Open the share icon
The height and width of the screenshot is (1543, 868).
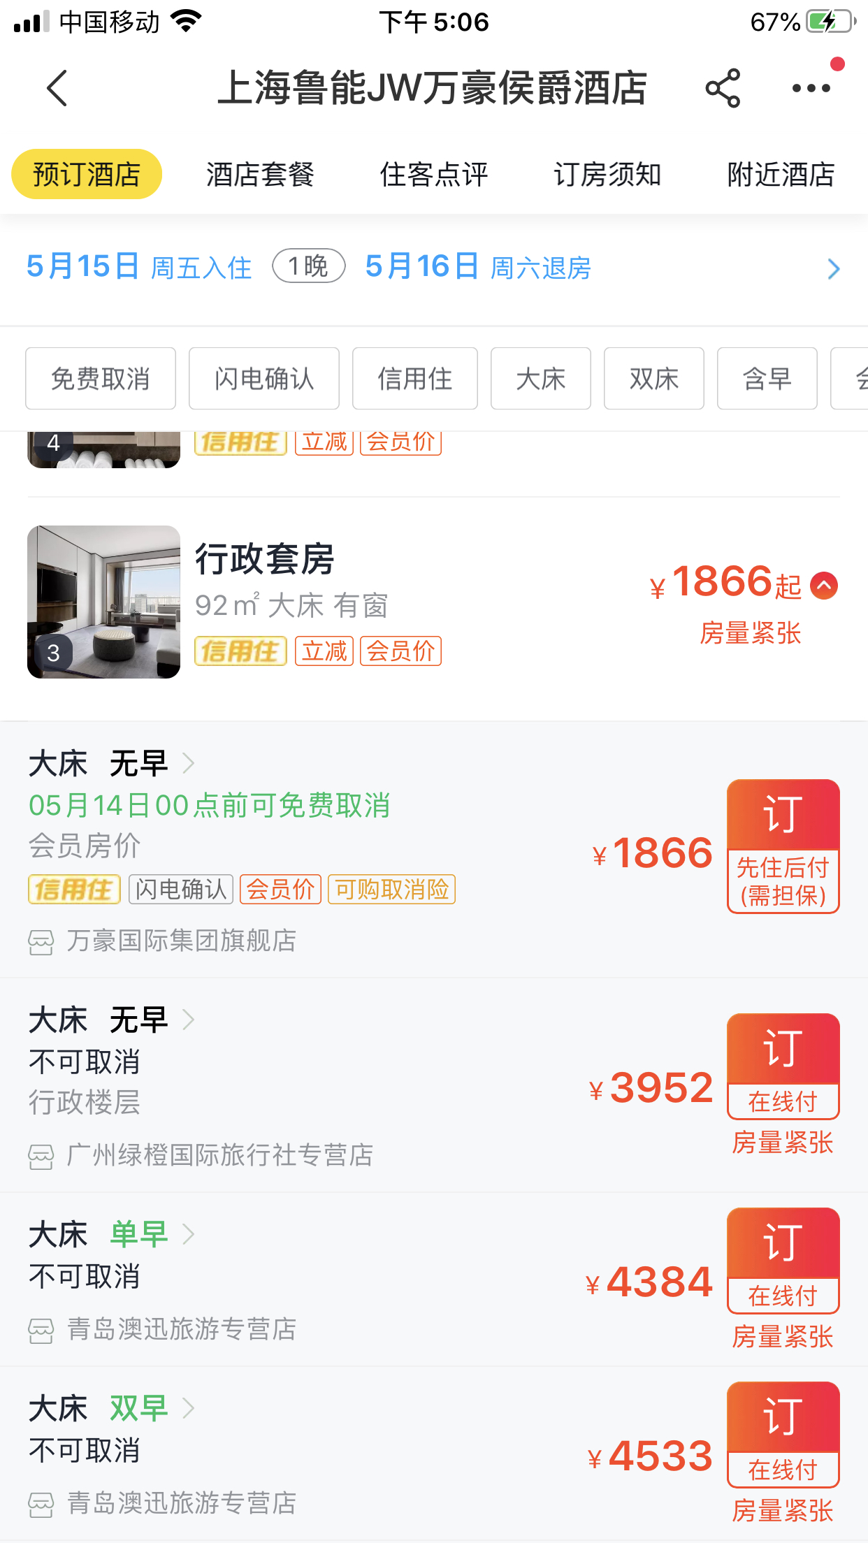(x=723, y=88)
